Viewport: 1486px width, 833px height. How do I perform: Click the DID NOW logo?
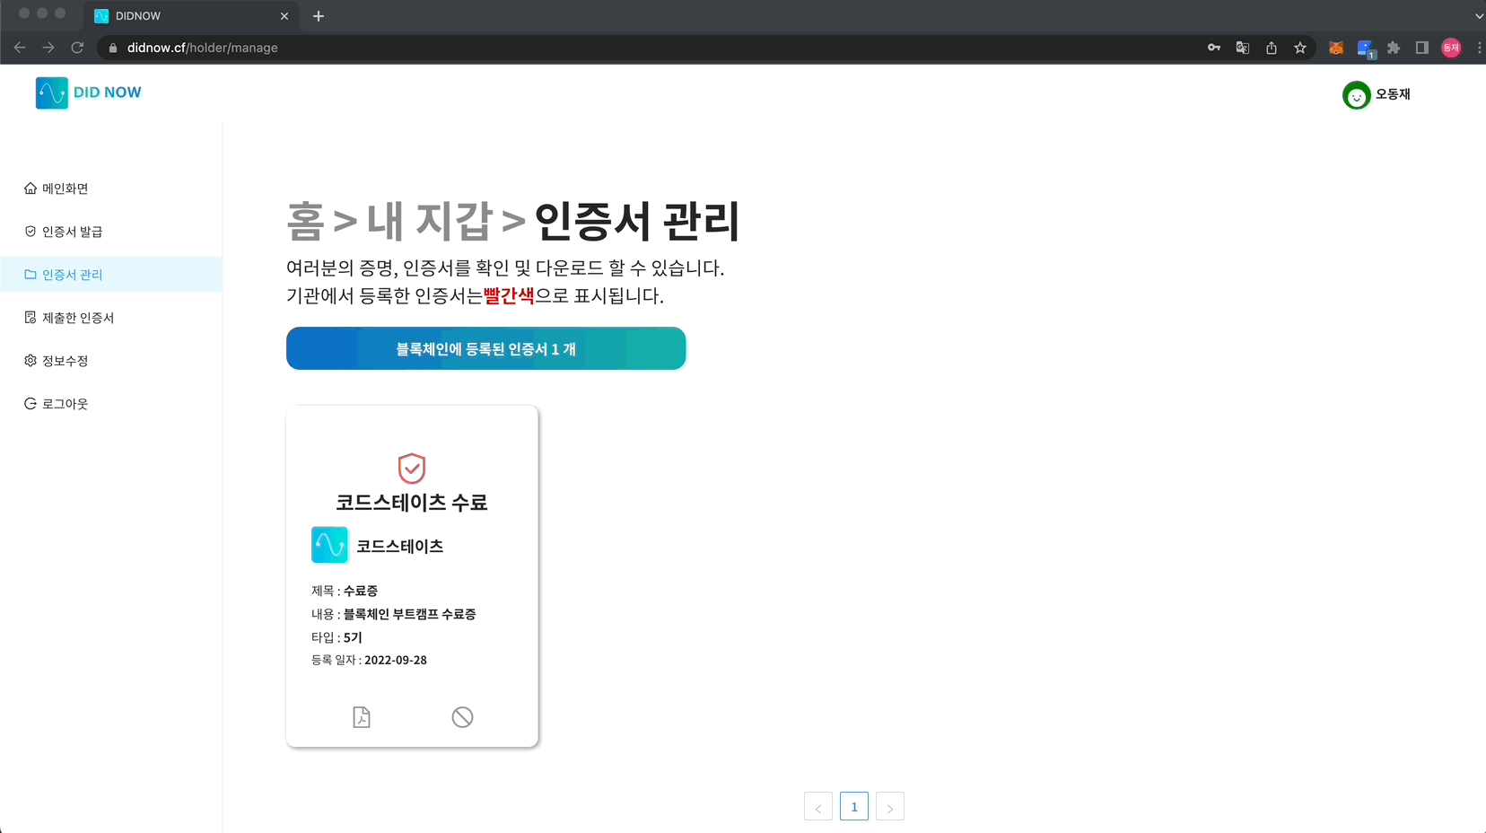[x=88, y=92]
